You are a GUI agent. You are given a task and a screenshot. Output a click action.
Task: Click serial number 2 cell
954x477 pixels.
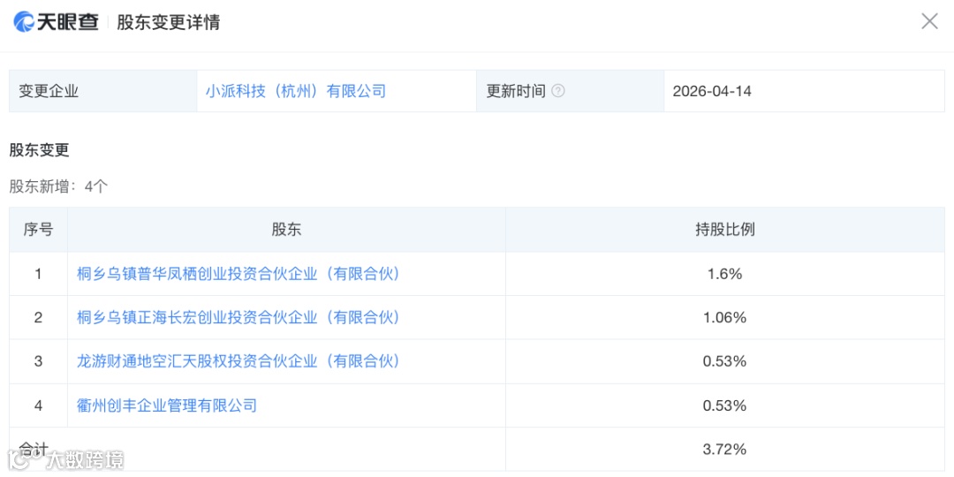click(38, 318)
